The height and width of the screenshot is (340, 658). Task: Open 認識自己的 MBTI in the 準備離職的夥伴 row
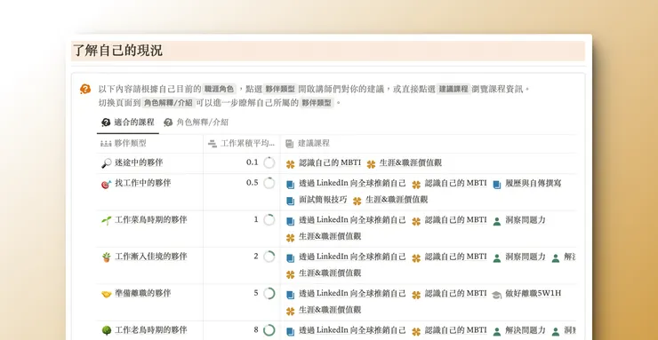(456, 294)
